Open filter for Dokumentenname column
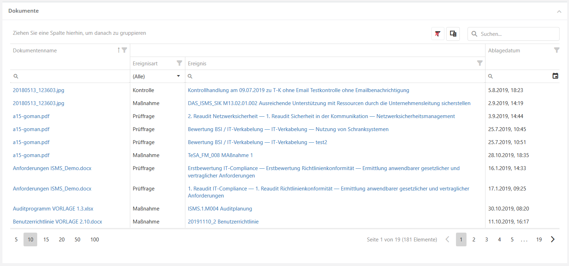 point(124,50)
